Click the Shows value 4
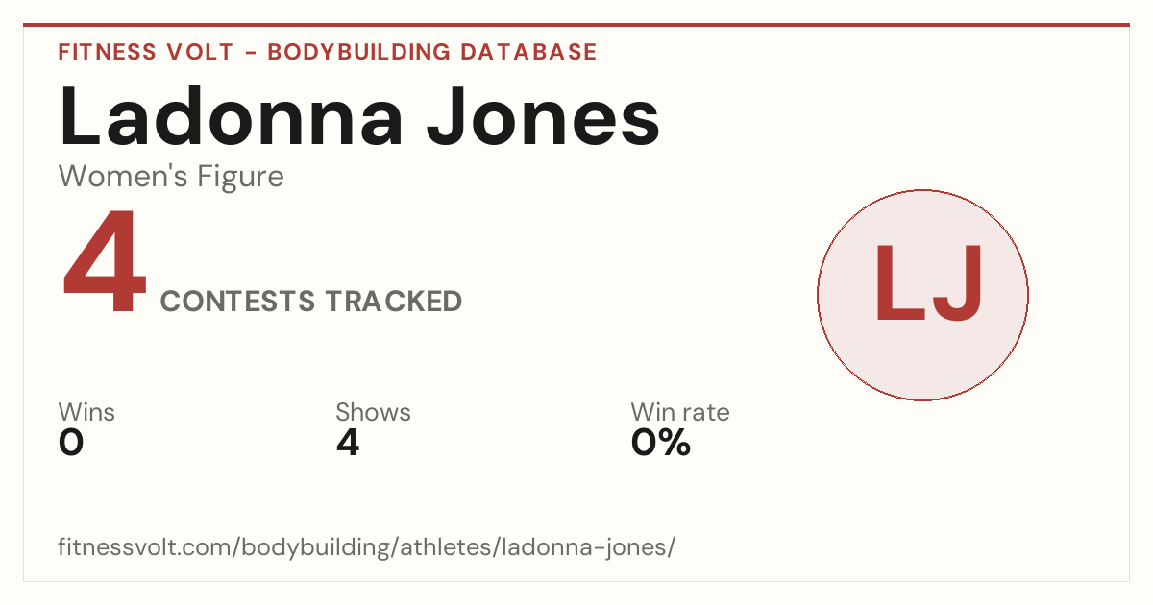 (348, 443)
